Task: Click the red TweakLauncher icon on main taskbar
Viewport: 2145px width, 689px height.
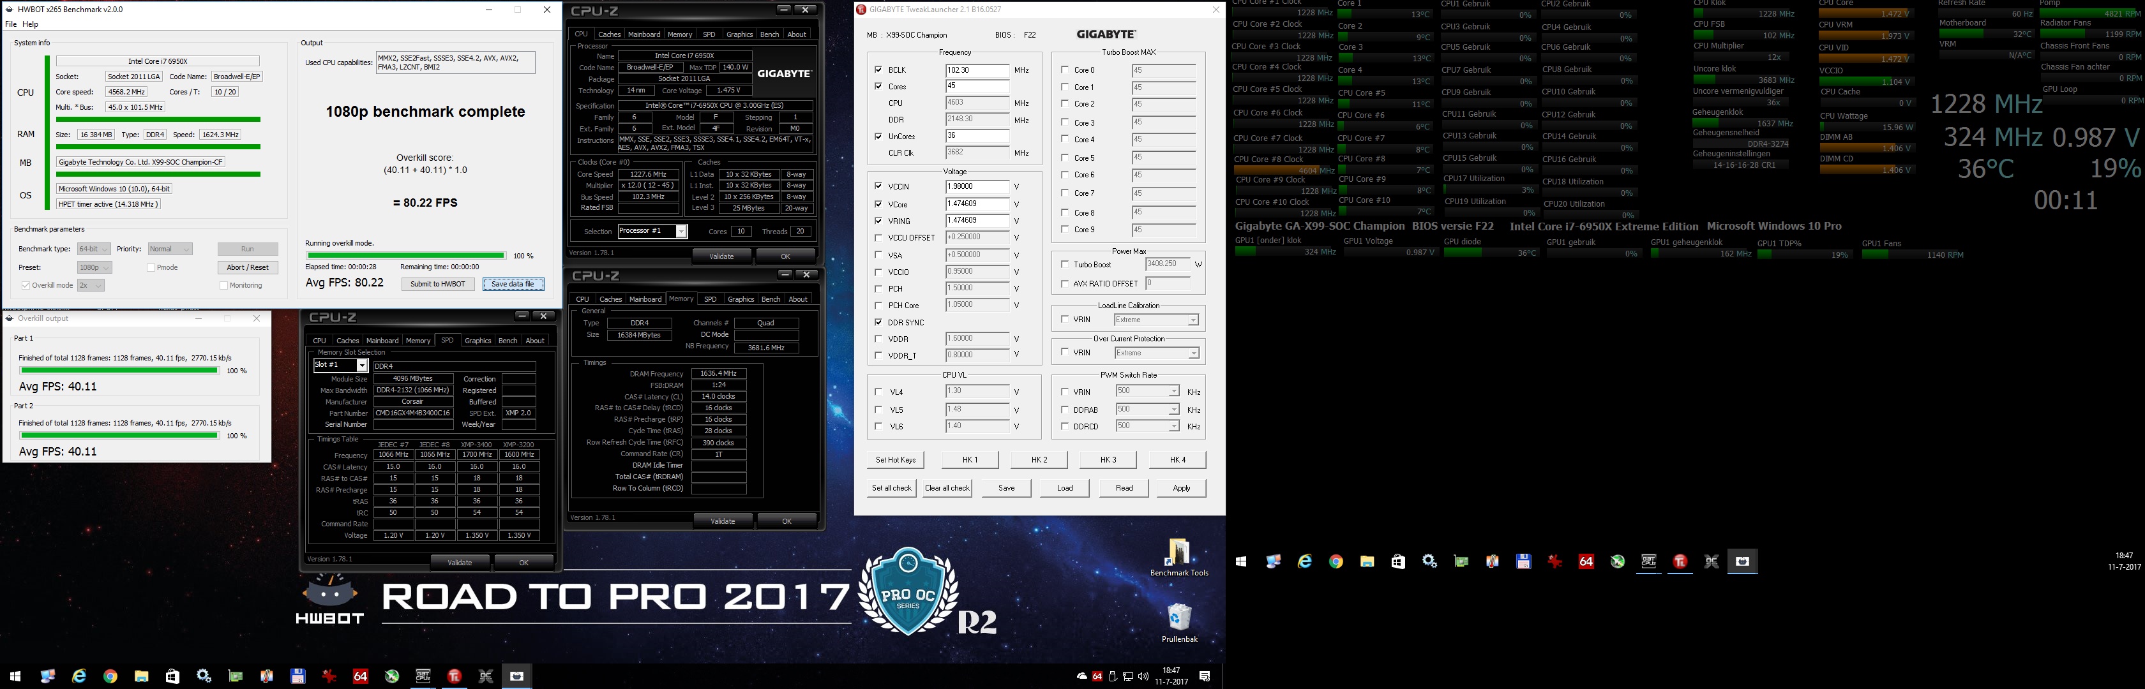Action: (x=455, y=676)
